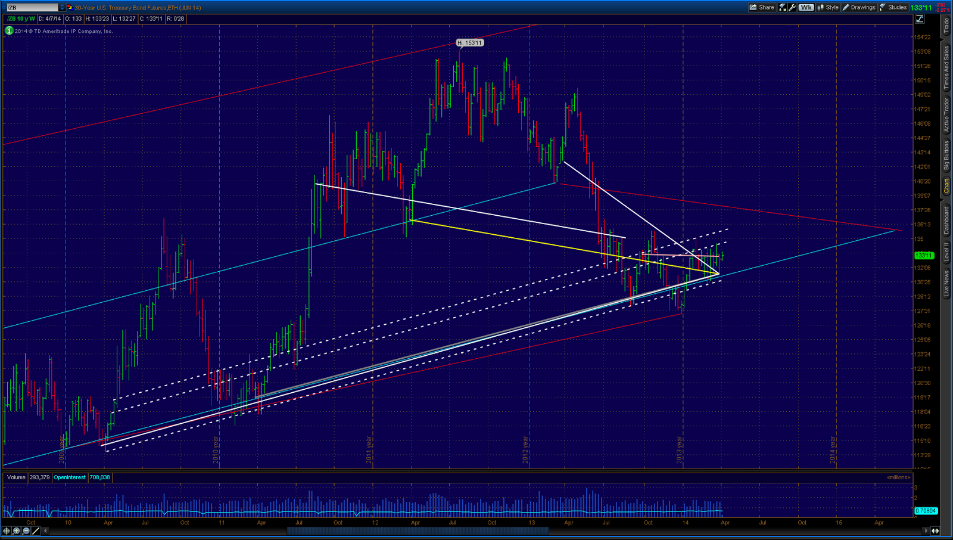Image resolution: width=953 pixels, height=540 pixels.
Task: Open chart settings wrench icon
Action: click(x=792, y=7)
